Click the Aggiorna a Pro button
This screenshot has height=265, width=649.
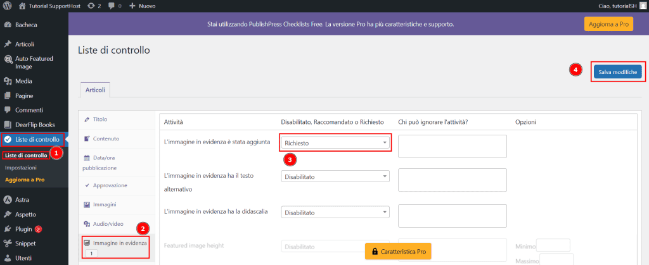(x=609, y=24)
